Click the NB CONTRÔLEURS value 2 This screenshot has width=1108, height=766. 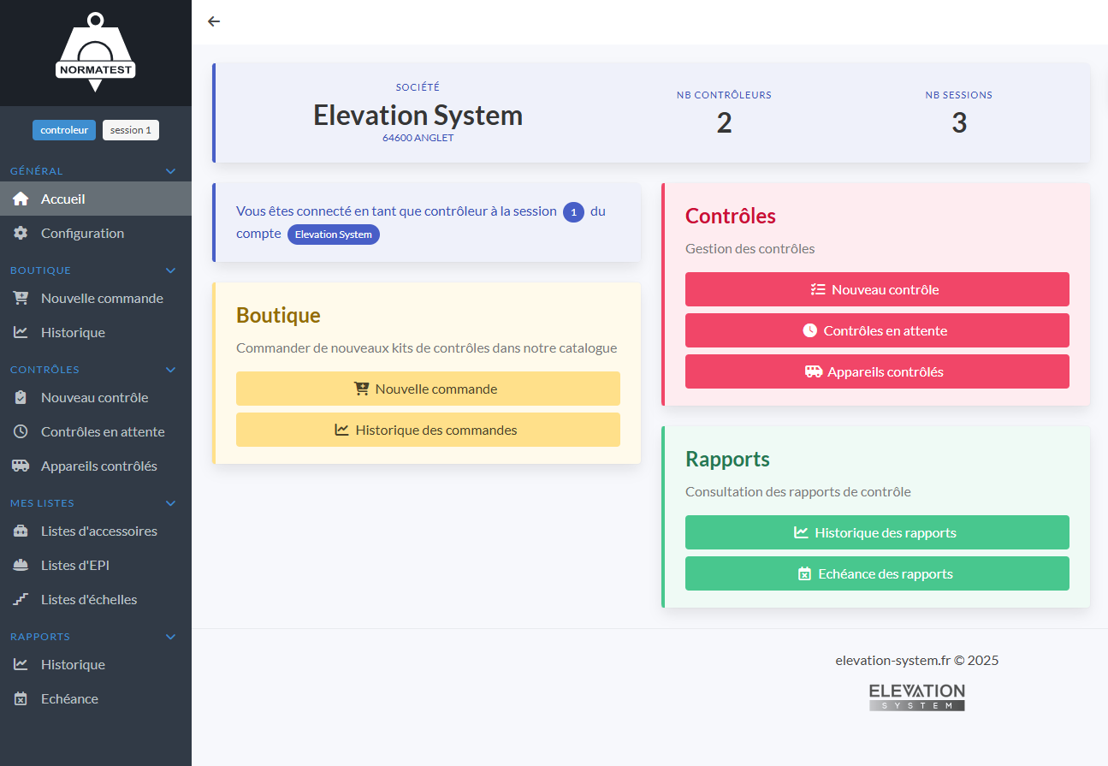724,123
